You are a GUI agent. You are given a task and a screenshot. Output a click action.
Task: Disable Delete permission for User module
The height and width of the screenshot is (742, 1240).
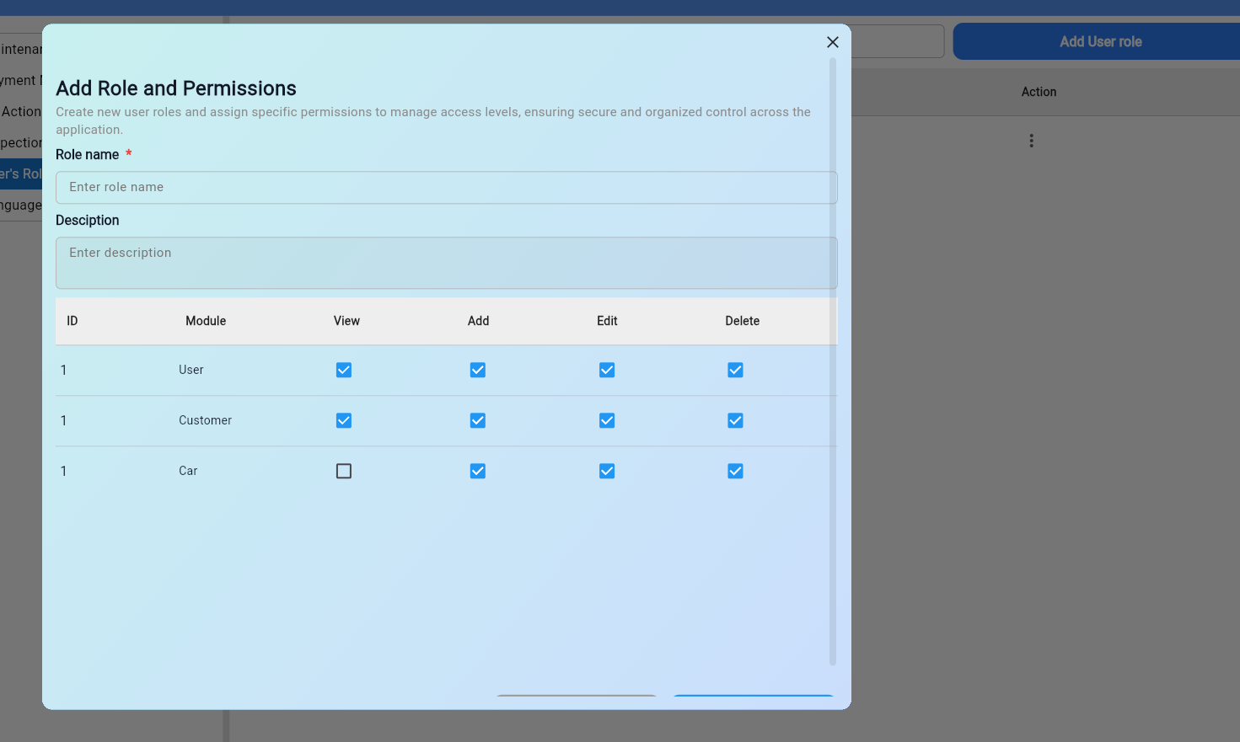tap(735, 371)
